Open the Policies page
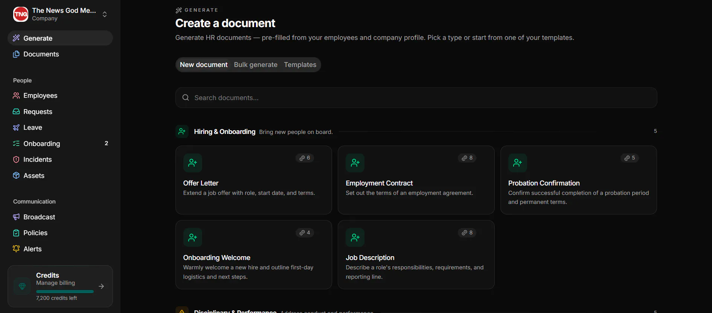The image size is (712, 313). [x=60, y=233]
